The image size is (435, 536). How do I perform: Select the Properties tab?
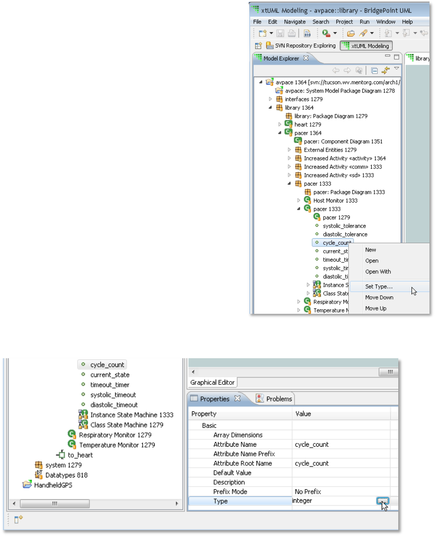tap(215, 399)
